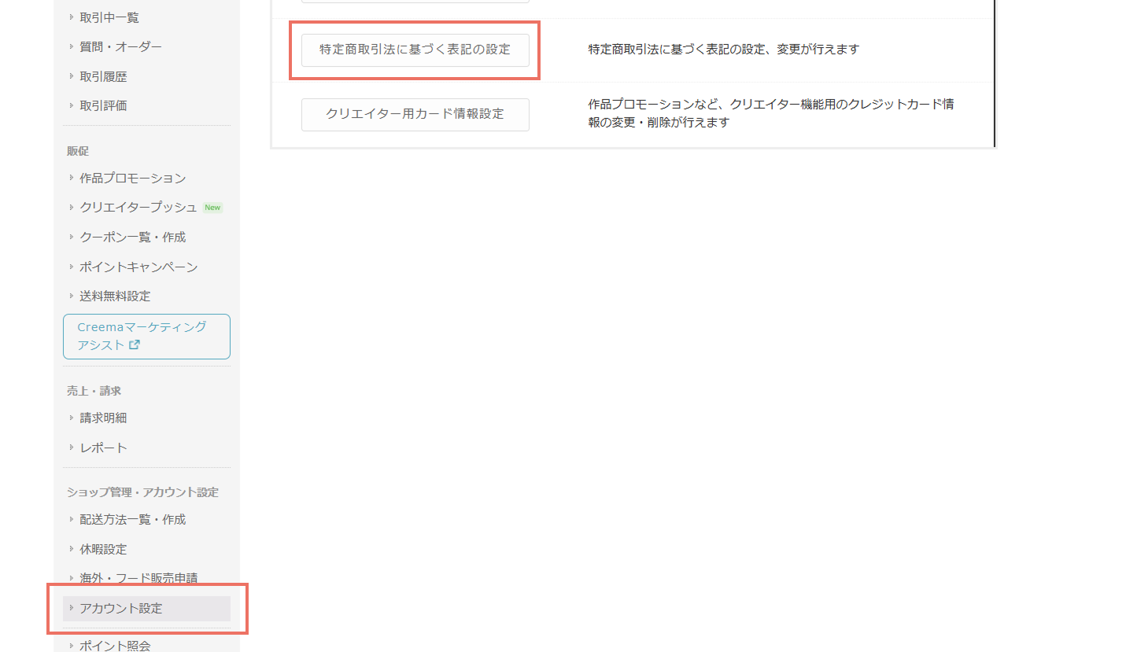
Task: Click クリエイター用カード情報設定 button
Action: coord(415,114)
